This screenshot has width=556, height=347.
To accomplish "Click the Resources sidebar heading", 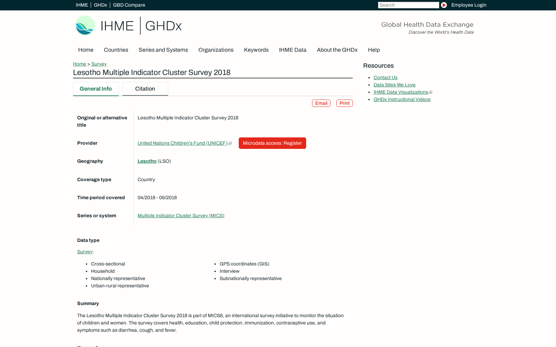I will [378, 66].
